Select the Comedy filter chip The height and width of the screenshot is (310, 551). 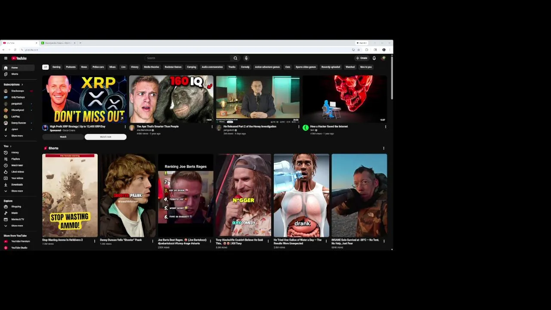pos(245,67)
